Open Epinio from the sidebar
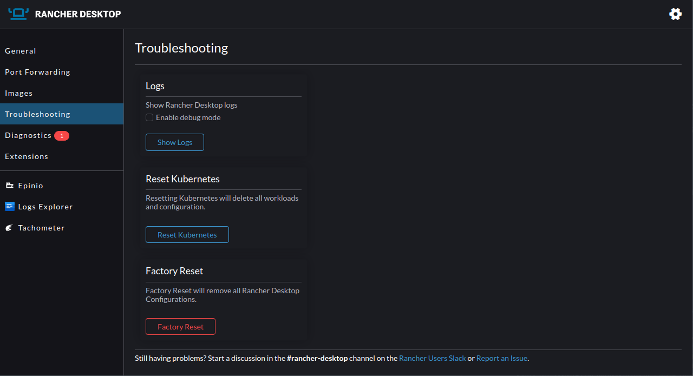The height and width of the screenshot is (376, 693). pyautogui.click(x=30, y=185)
